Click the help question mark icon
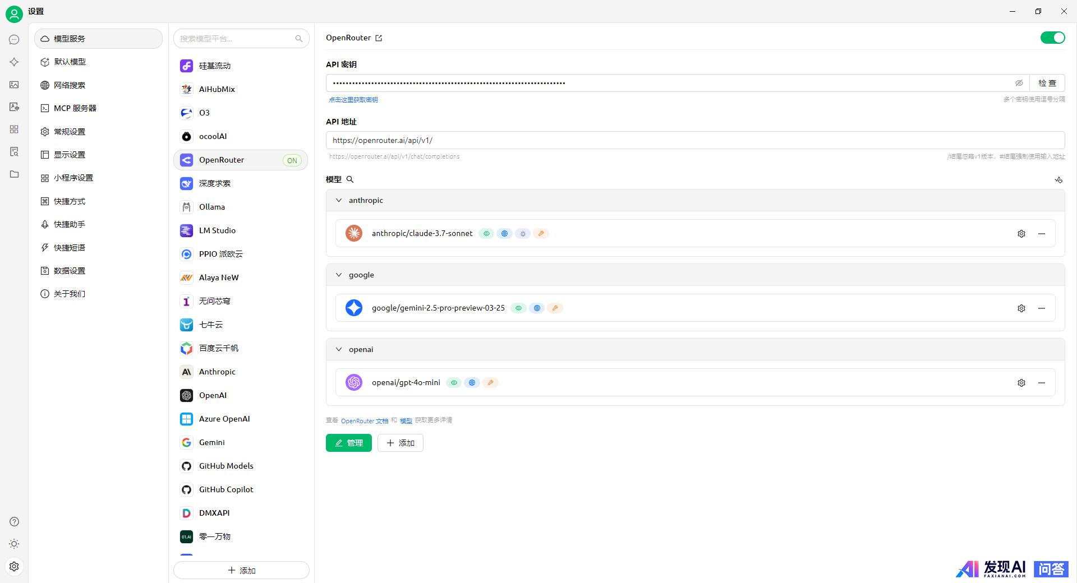The height and width of the screenshot is (583, 1077). tap(14, 522)
